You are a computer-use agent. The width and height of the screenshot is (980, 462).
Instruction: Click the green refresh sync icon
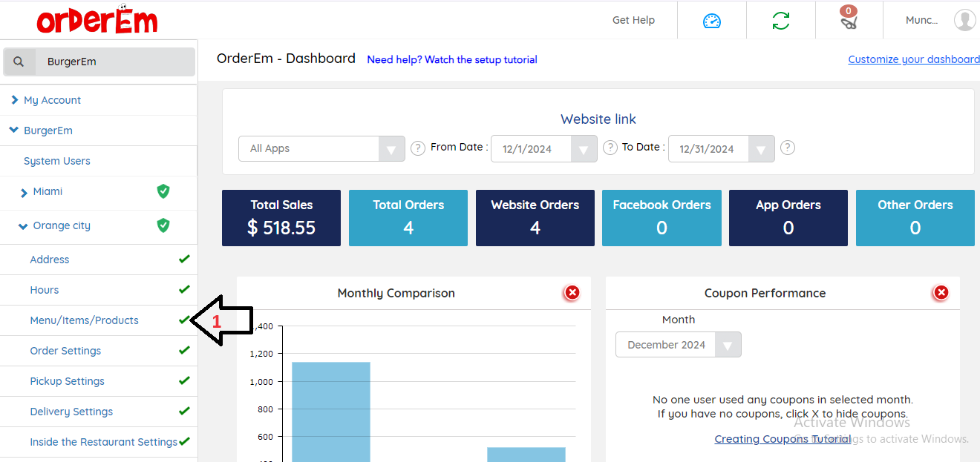pyautogui.click(x=780, y=21)
